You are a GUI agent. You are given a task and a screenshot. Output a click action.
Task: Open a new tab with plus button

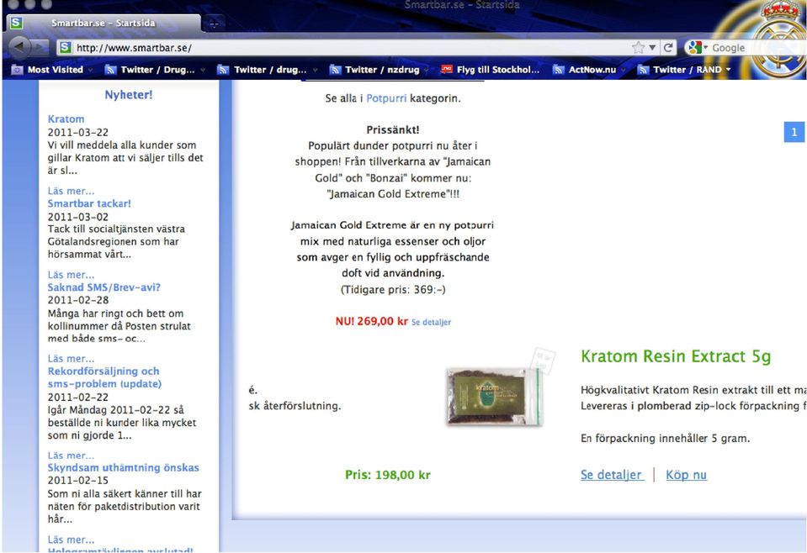[214, 24]
